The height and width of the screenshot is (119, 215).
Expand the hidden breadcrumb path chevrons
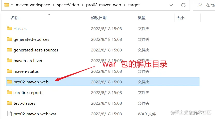click(x=12, y=5)
